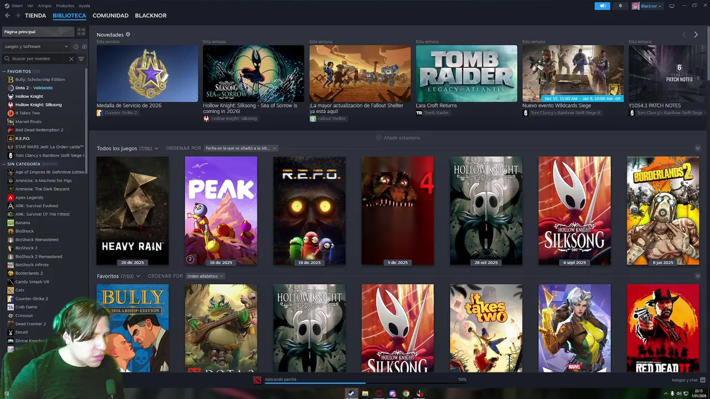
Task: Go to the COMUNIDAD tab
Action: (110, 16)
